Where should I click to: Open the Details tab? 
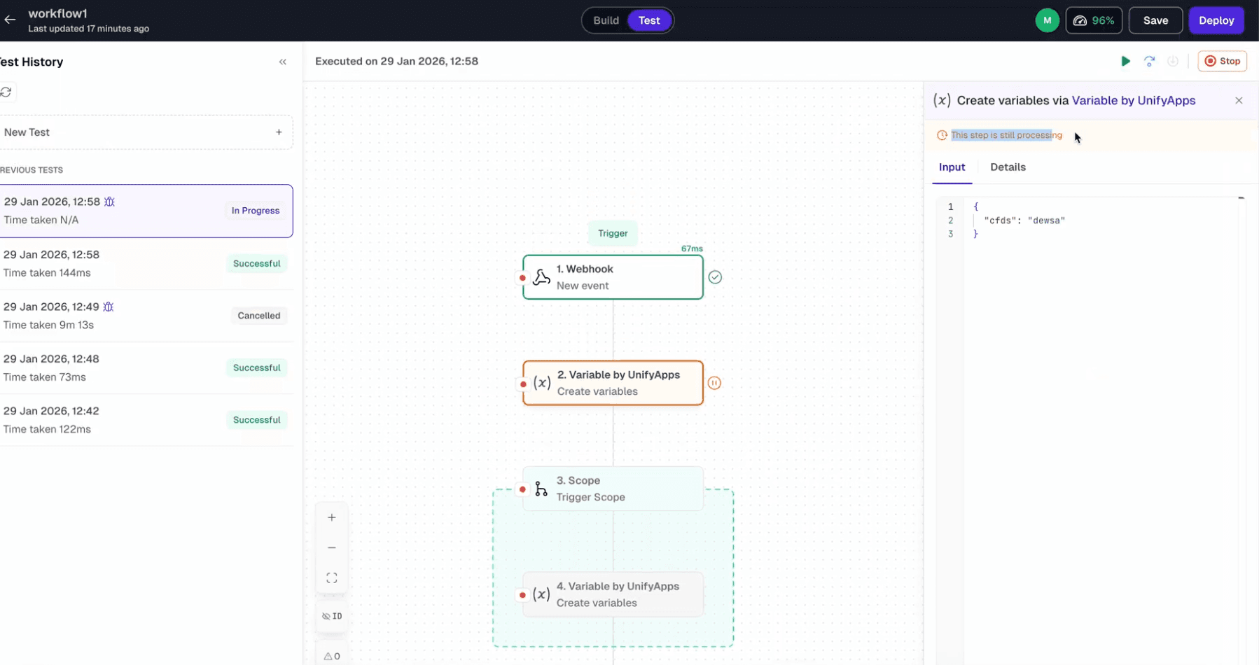(x=1008, y=167)
